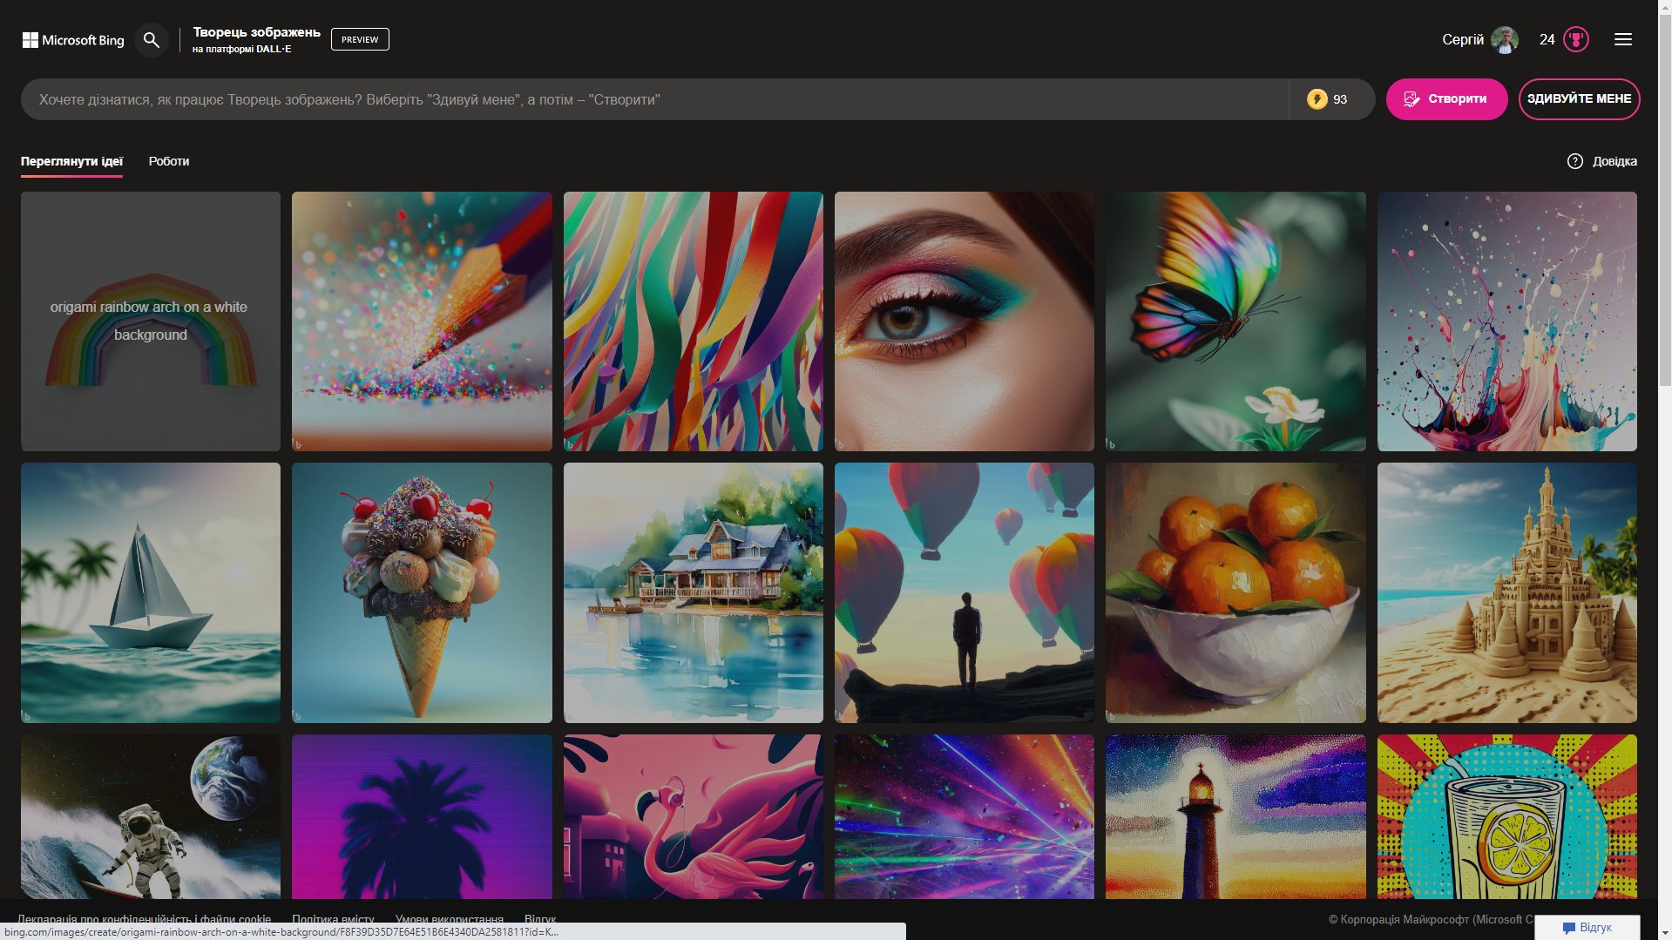Click the rewards points count 24
The width and height of the screenshot is (1672, 940).
1547,39
